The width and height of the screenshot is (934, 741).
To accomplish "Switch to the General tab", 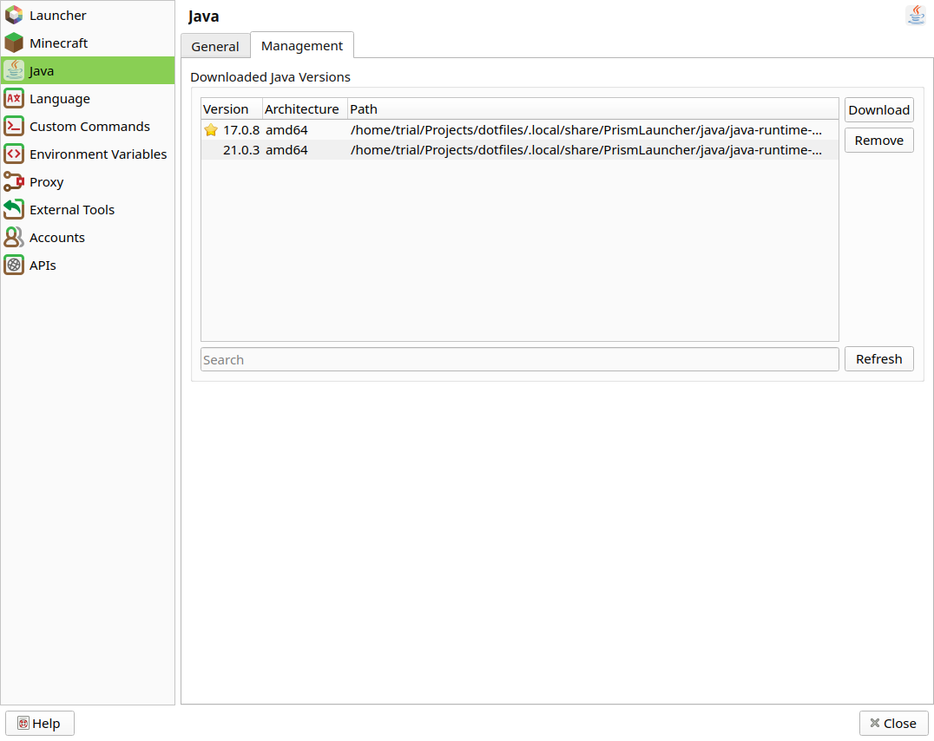I will pos(215,45).
